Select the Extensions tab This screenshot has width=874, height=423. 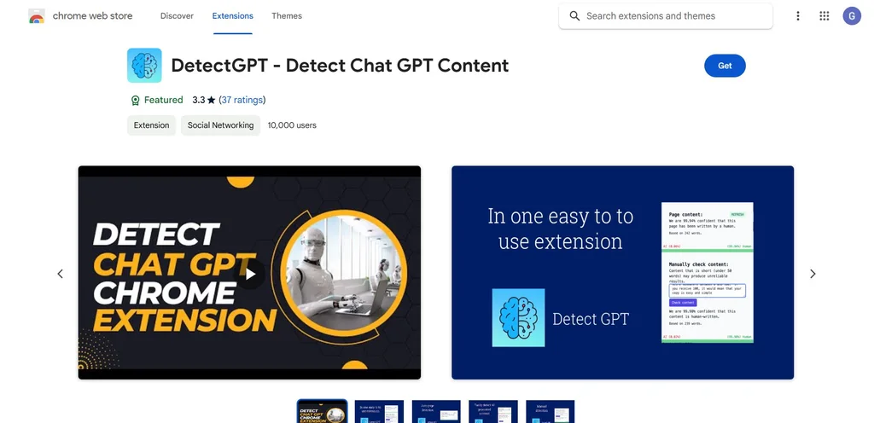click(x=232, y=16)
